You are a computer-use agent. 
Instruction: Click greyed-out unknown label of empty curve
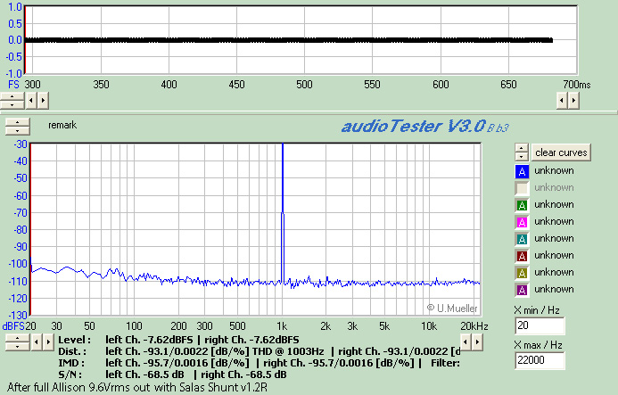(554, 187)
